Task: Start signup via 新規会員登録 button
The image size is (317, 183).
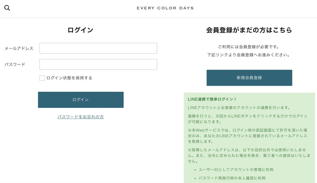Action: point(249,78)
